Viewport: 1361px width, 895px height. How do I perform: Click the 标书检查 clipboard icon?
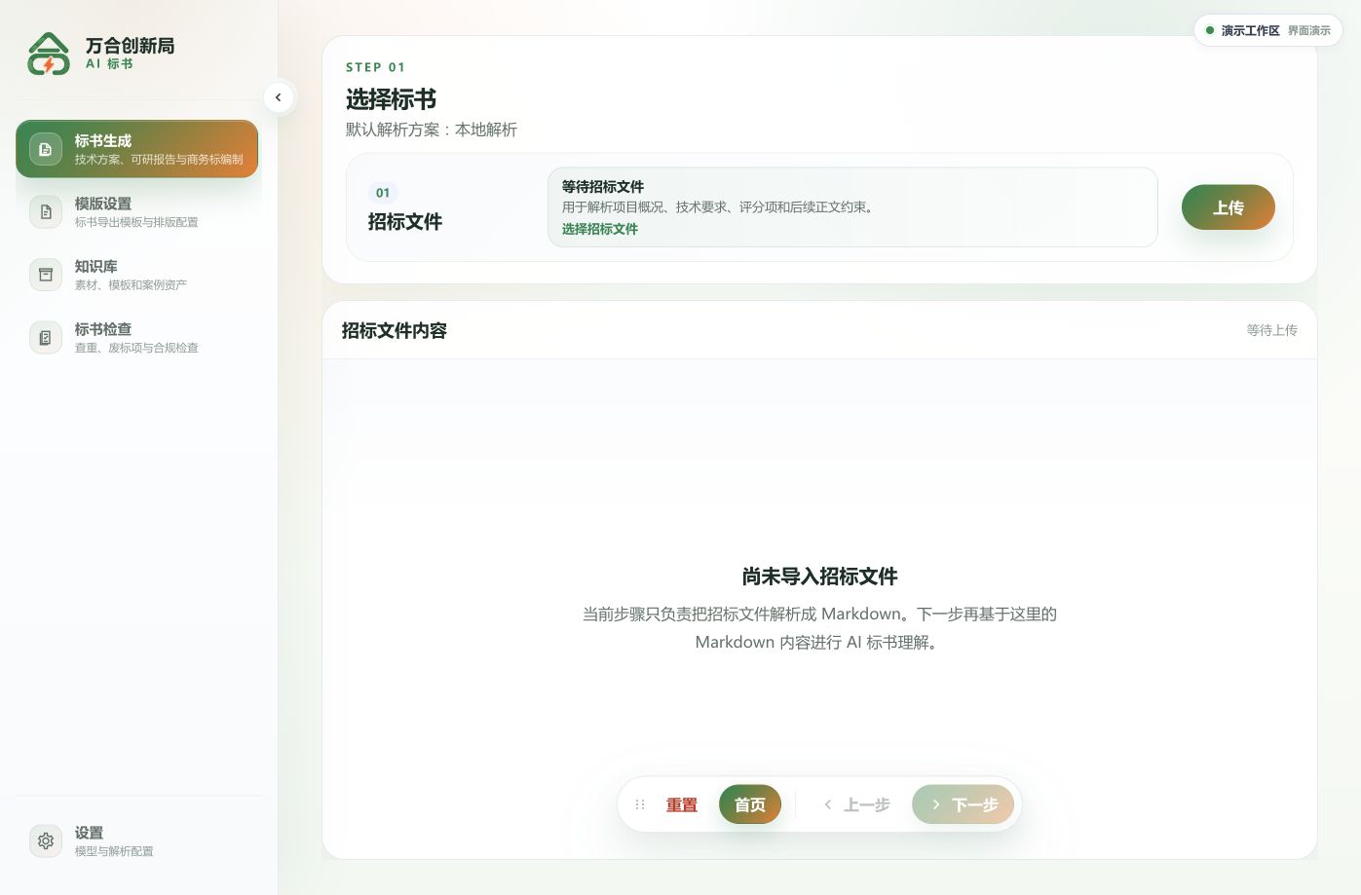45,337
